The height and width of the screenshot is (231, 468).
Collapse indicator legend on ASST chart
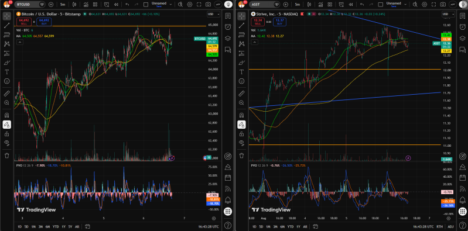tap(254, 42)
